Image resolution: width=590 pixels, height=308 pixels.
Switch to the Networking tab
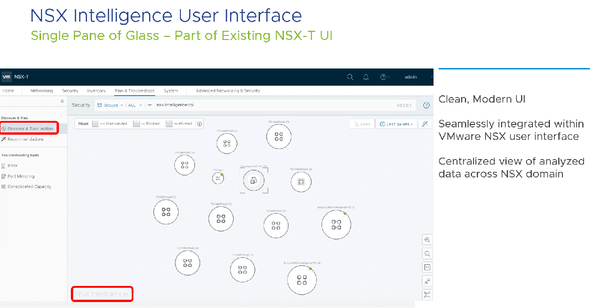click(41, 91)
